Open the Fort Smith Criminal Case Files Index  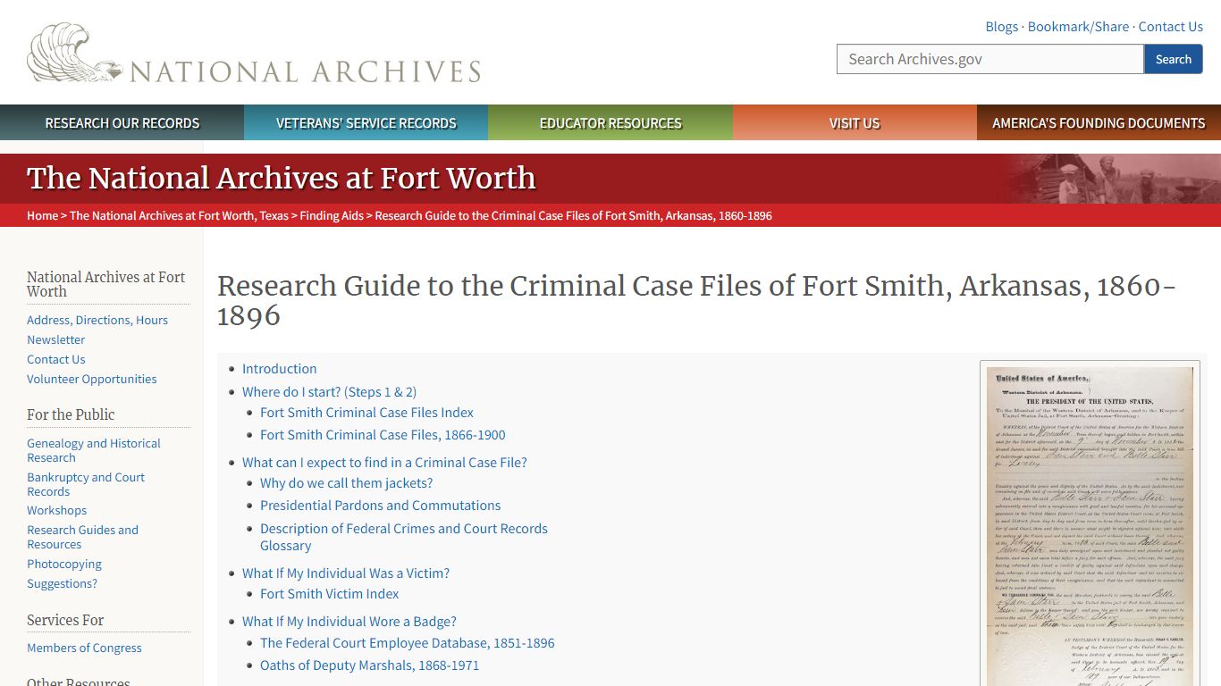(x=366, y=412)
